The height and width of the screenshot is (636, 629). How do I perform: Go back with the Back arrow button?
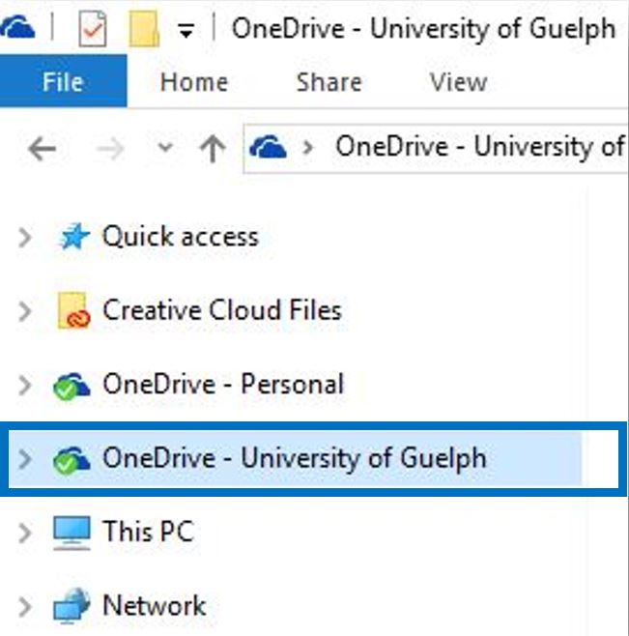point(41,148)
